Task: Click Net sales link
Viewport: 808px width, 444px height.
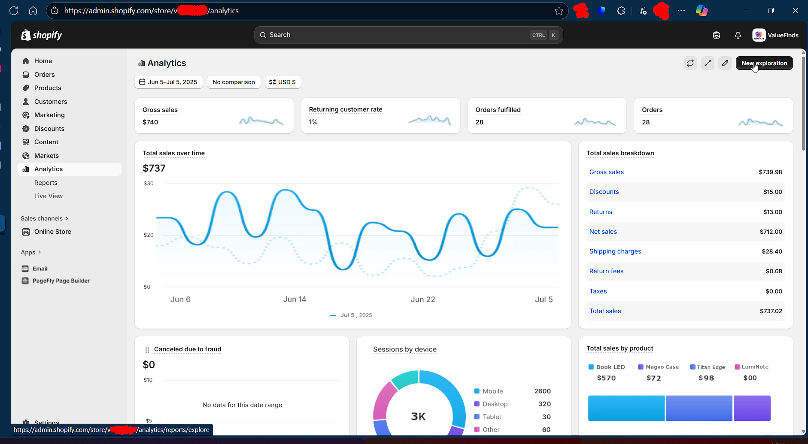Action: [603, 232]
